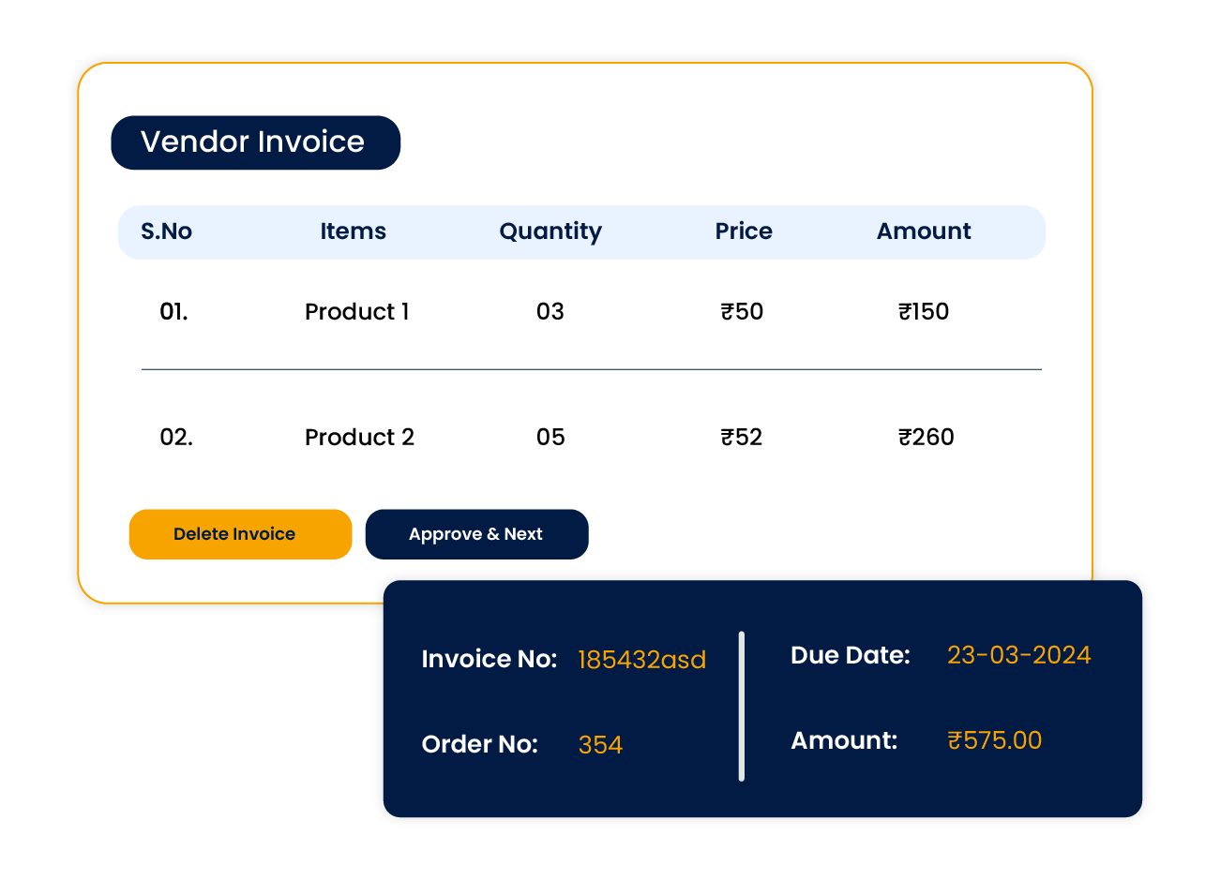This screenshot has height=880, width=1220.
Task: Click the ₹150 amount for Product 1
Action: pos(924,312)
